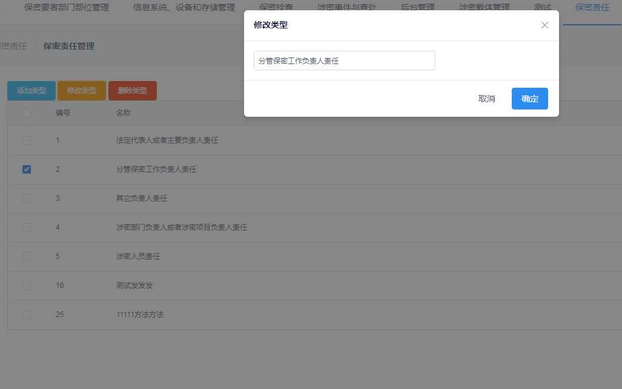Click inside the dialog text input field
This screenshot has height=389, width=622.
[344, 60]
